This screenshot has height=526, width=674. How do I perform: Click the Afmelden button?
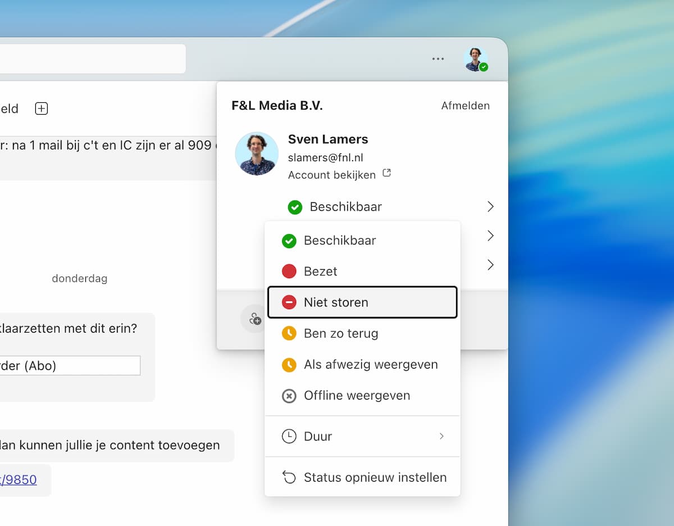click(465, 106)
